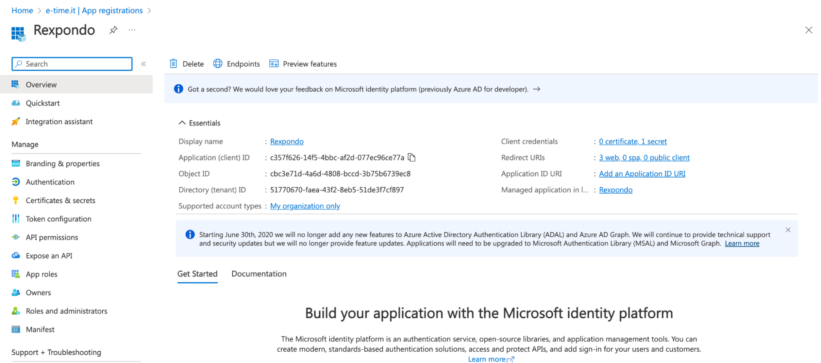Click the feedback banner info icon
821x363 pixels.
coord(178,89)
